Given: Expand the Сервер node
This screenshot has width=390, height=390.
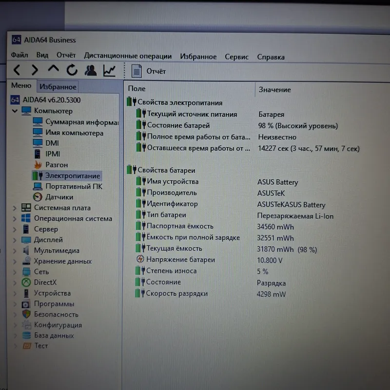Looking at the screenshot, I should click(x=15, y=229).
